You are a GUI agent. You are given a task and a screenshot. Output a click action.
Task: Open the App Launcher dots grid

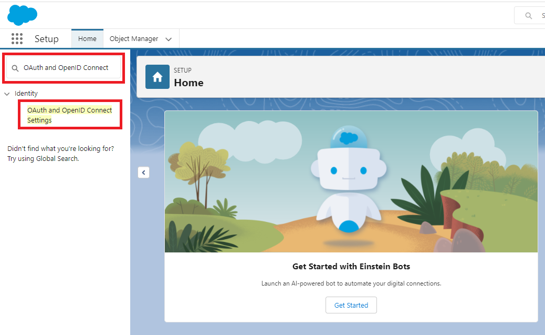click(x=17, y=39)
